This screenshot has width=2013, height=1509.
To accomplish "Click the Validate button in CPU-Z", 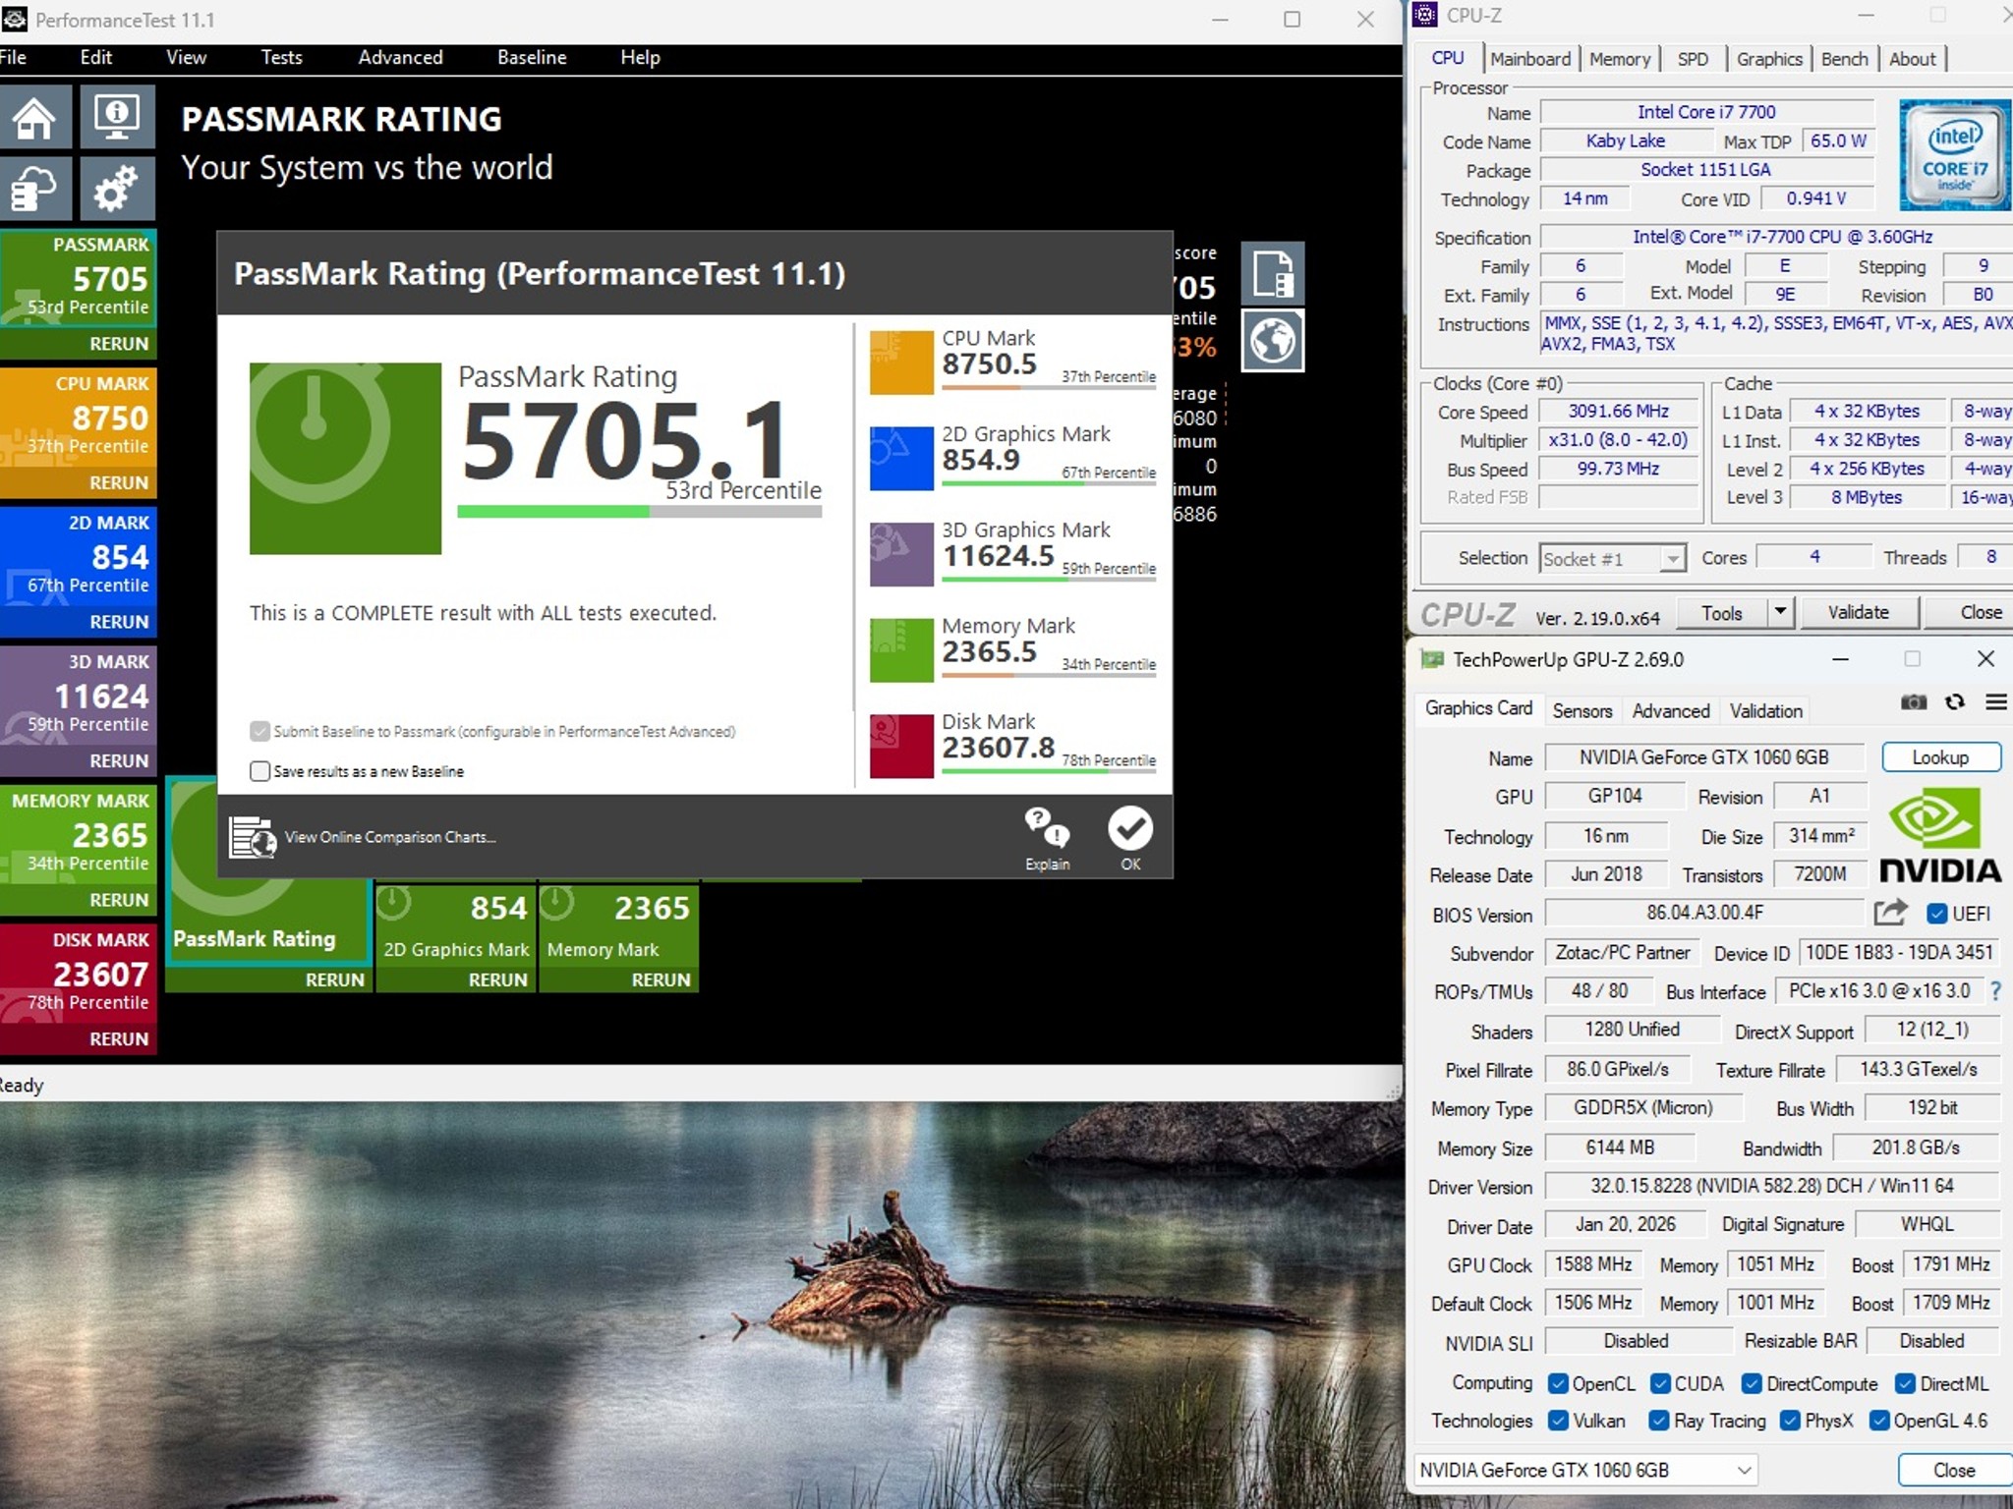I will (x=1858, y=612).
